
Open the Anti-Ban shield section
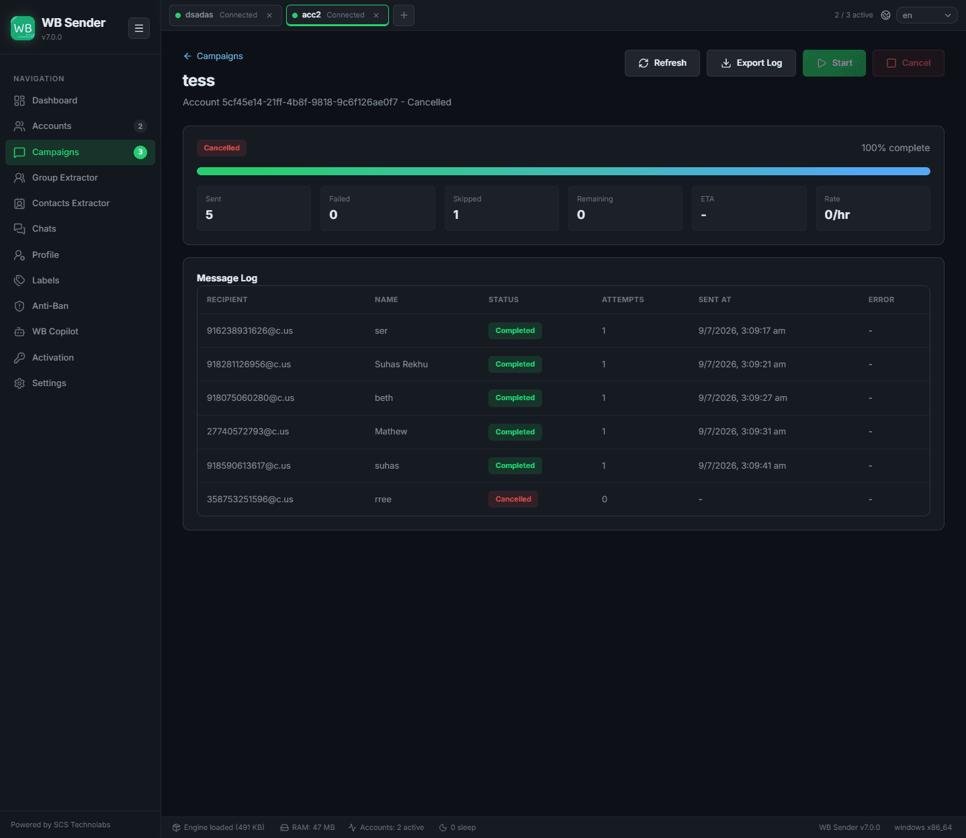[80, 306]
